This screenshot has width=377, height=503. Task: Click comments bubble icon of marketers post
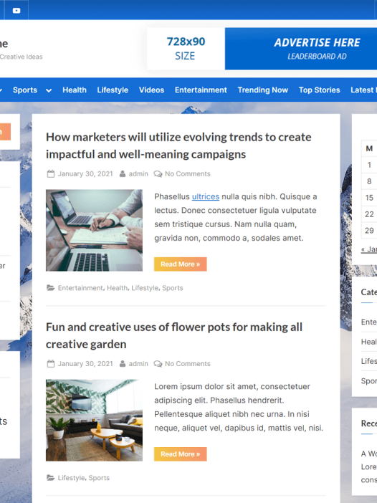(x=158, y=174)
